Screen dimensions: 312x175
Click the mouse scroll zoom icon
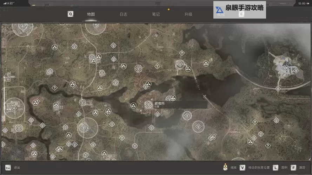tap(225, 167)
